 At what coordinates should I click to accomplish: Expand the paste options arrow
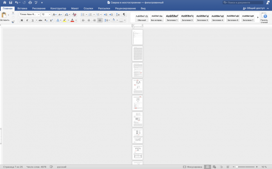pyautogui.click(x=8, y=15)
